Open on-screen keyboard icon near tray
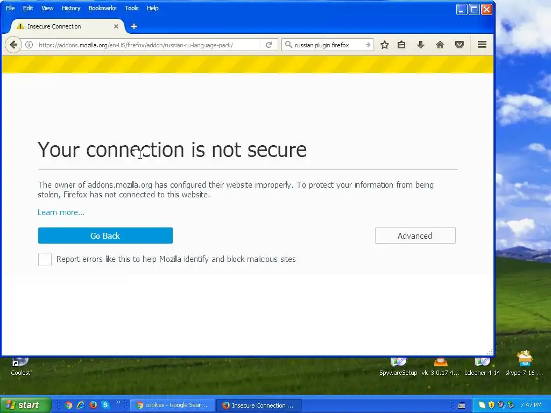This screenshot has width=551, height=413. point(462,405)
